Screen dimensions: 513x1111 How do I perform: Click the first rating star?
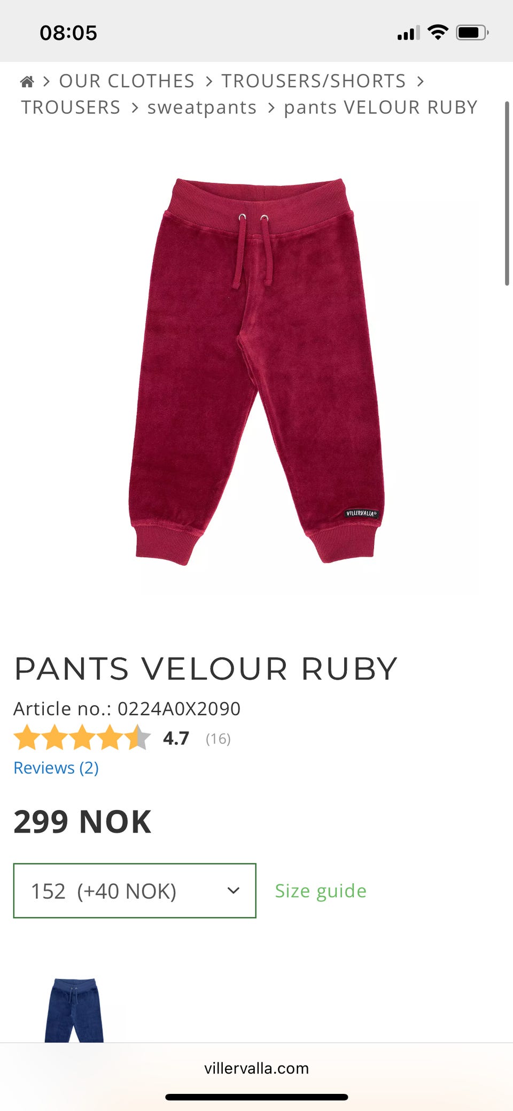coord(27,738)
